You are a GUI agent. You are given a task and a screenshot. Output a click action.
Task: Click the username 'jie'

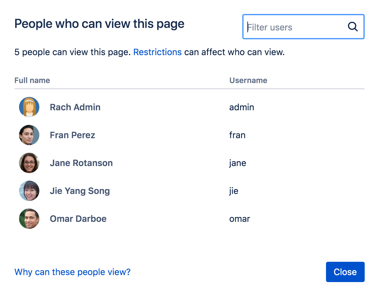click(x=234, y=191)
